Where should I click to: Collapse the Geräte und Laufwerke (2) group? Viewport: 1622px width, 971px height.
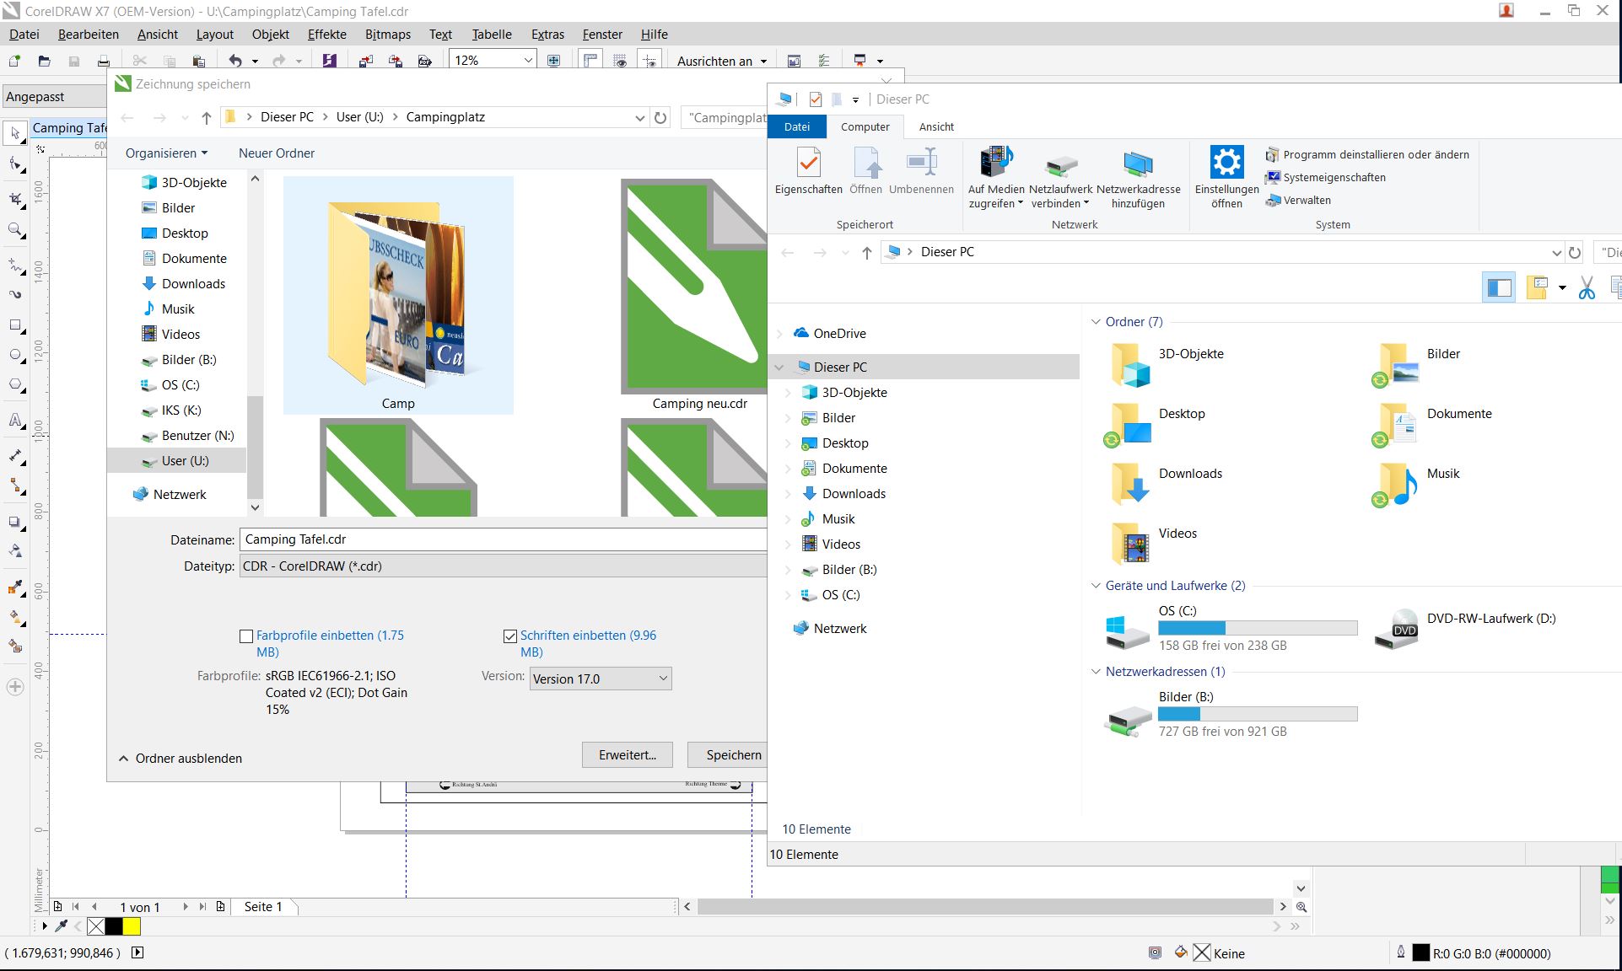1096,586
